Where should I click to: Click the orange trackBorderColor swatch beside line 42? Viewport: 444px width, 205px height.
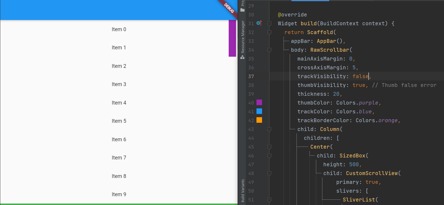point(259,120)
